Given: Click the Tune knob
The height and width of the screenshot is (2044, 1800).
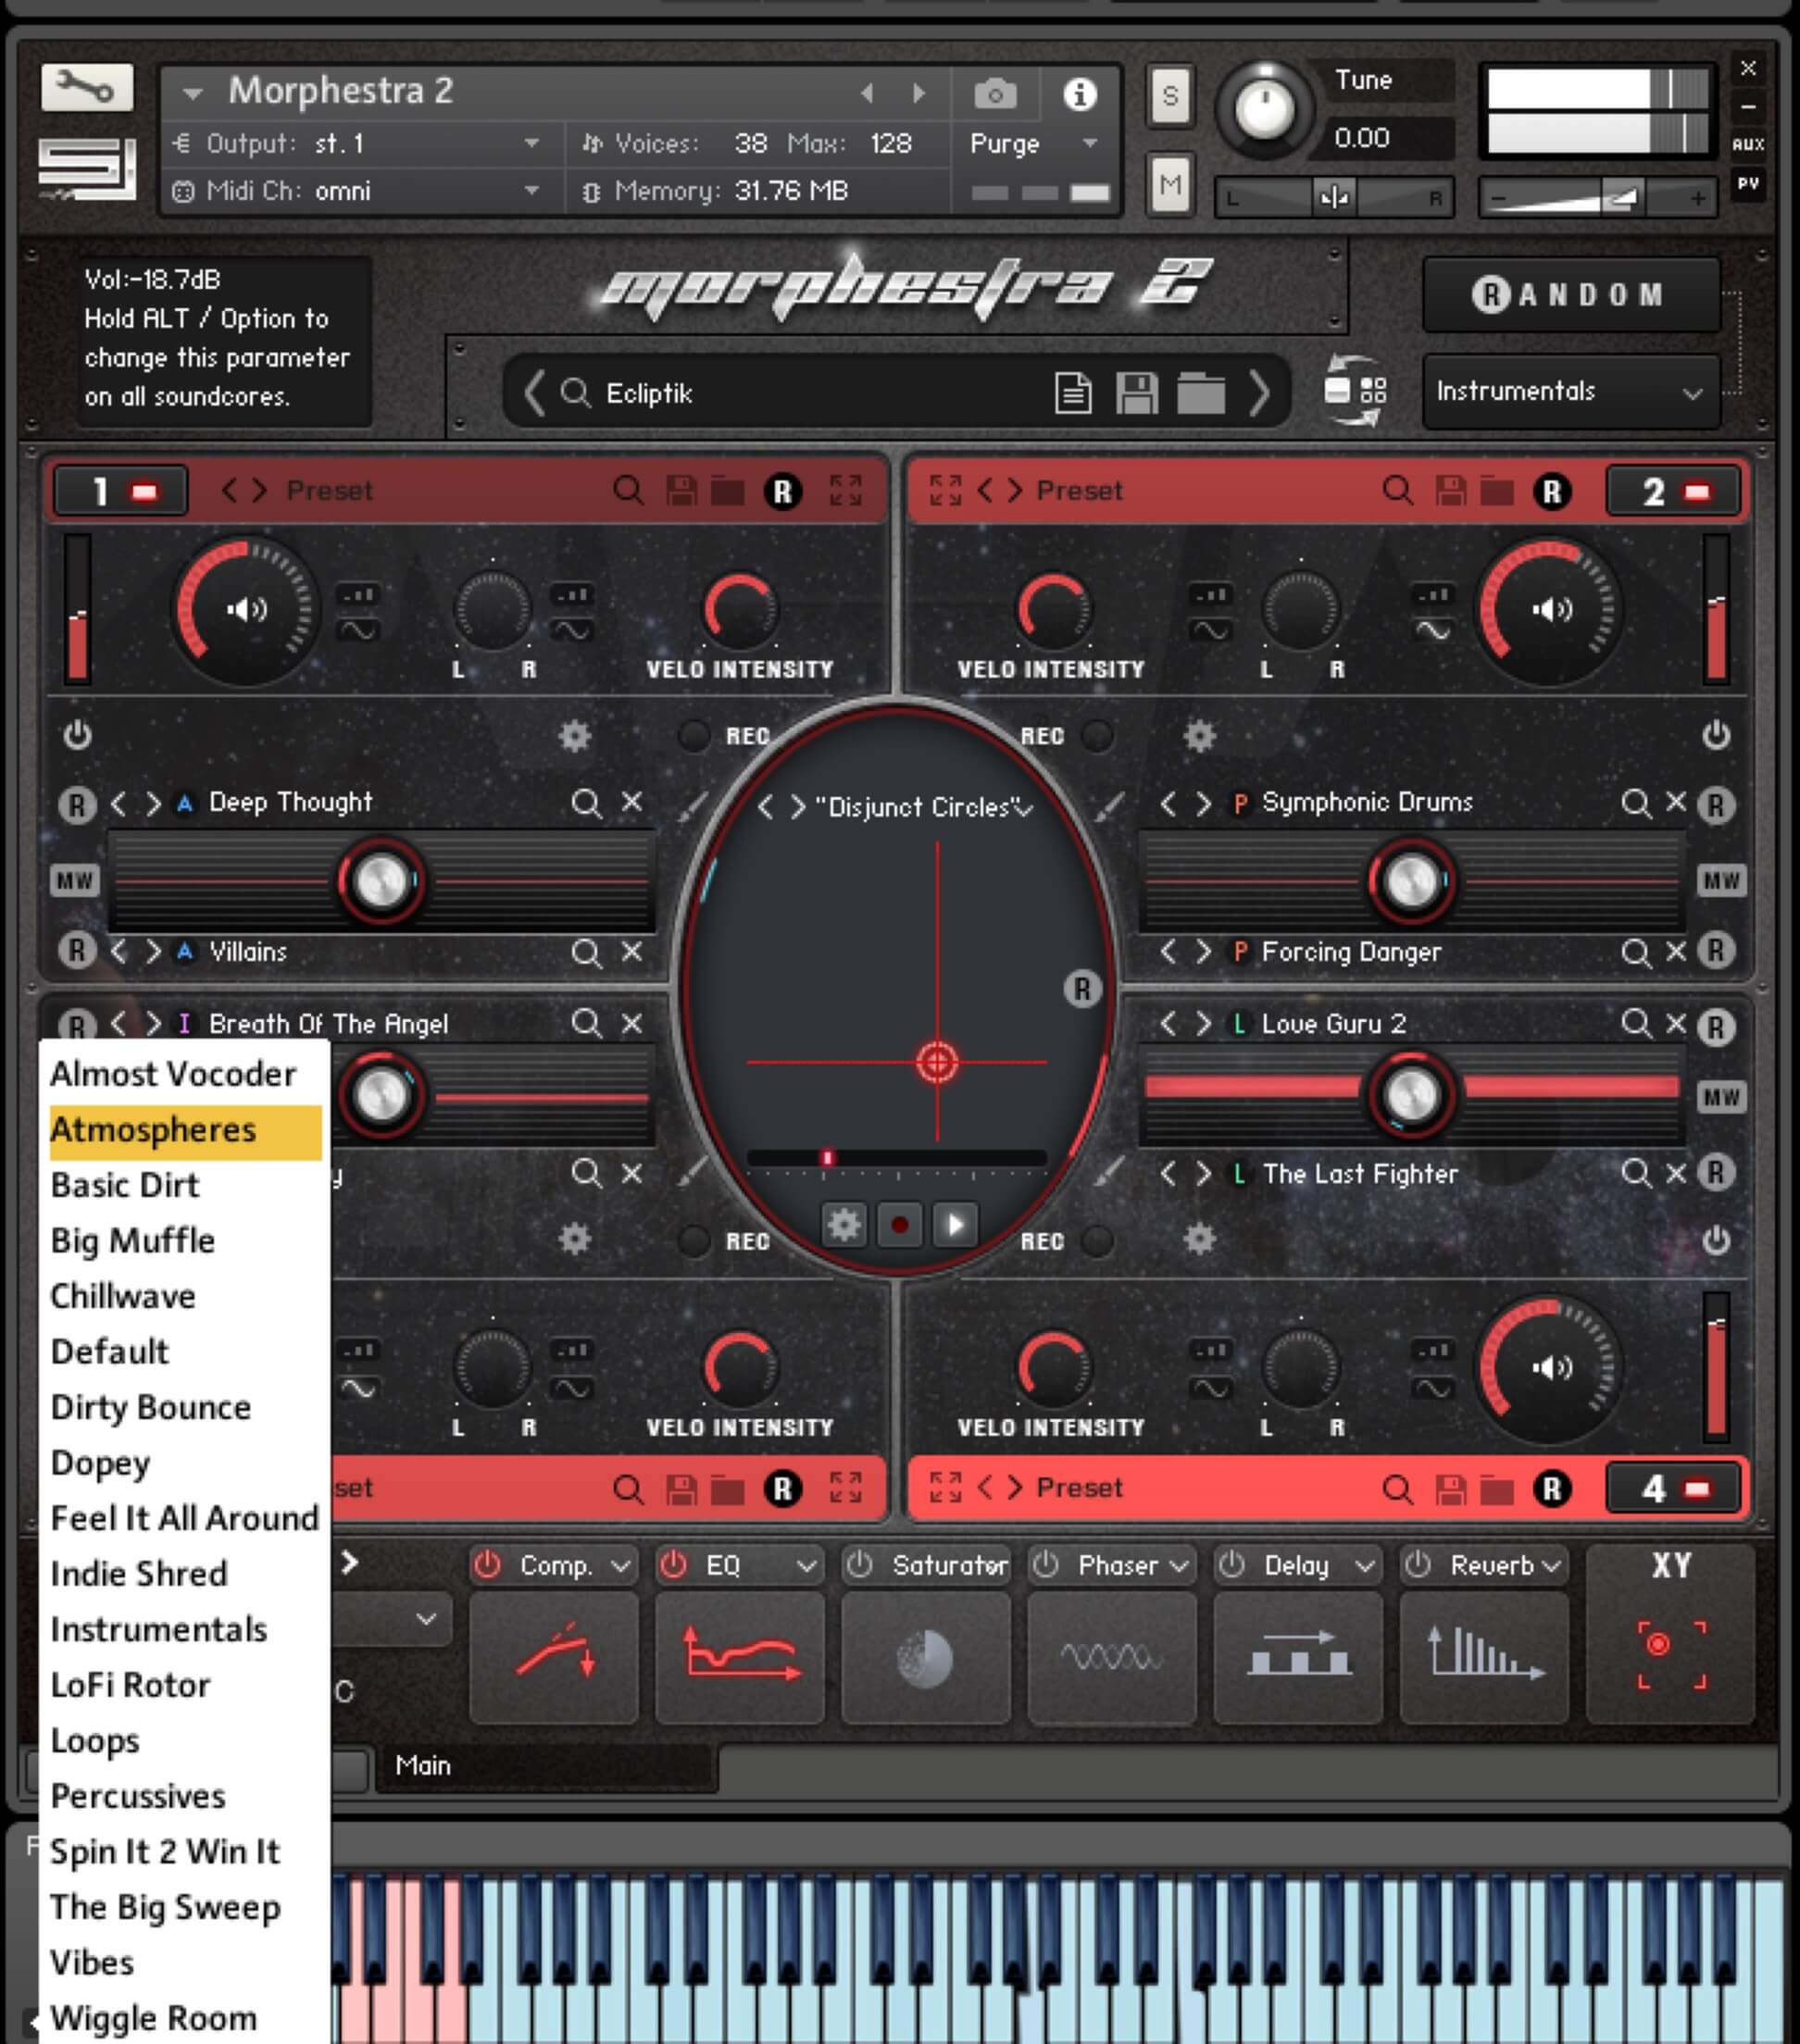Looking at the screenshot, I should (1264, 108).
